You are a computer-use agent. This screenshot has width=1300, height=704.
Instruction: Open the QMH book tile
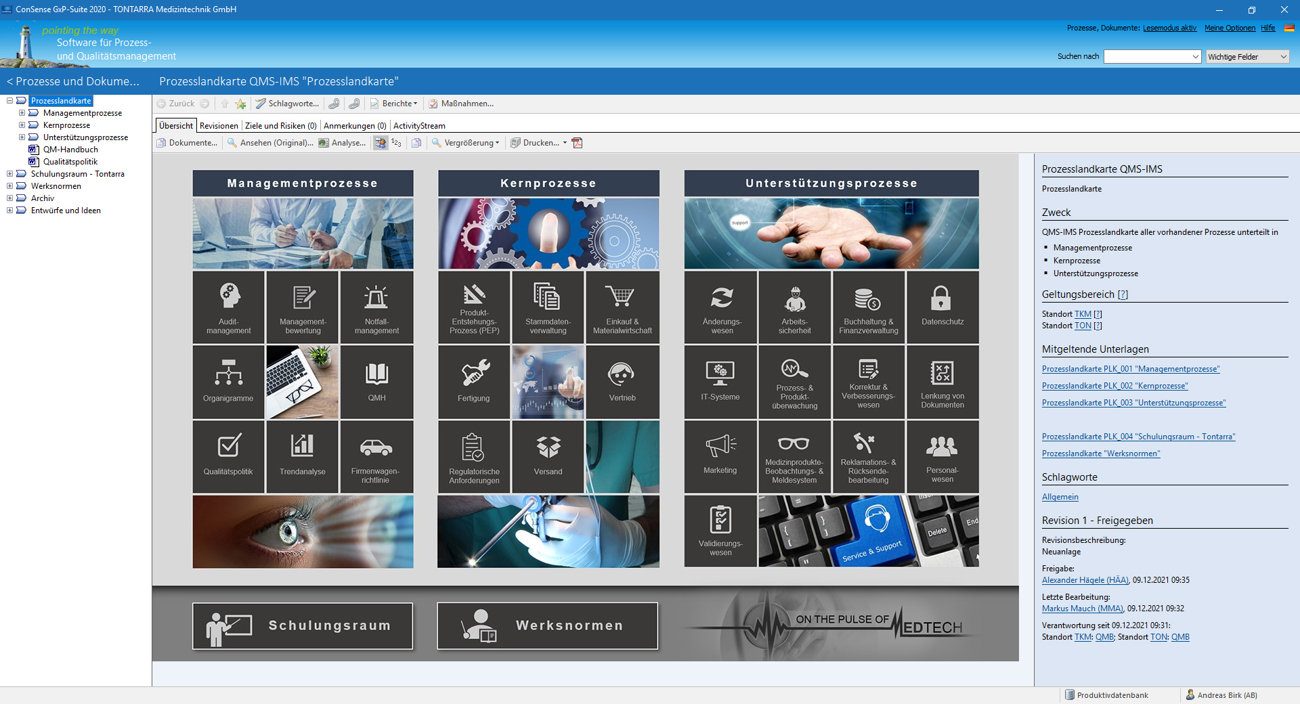(x=376, y=382)
